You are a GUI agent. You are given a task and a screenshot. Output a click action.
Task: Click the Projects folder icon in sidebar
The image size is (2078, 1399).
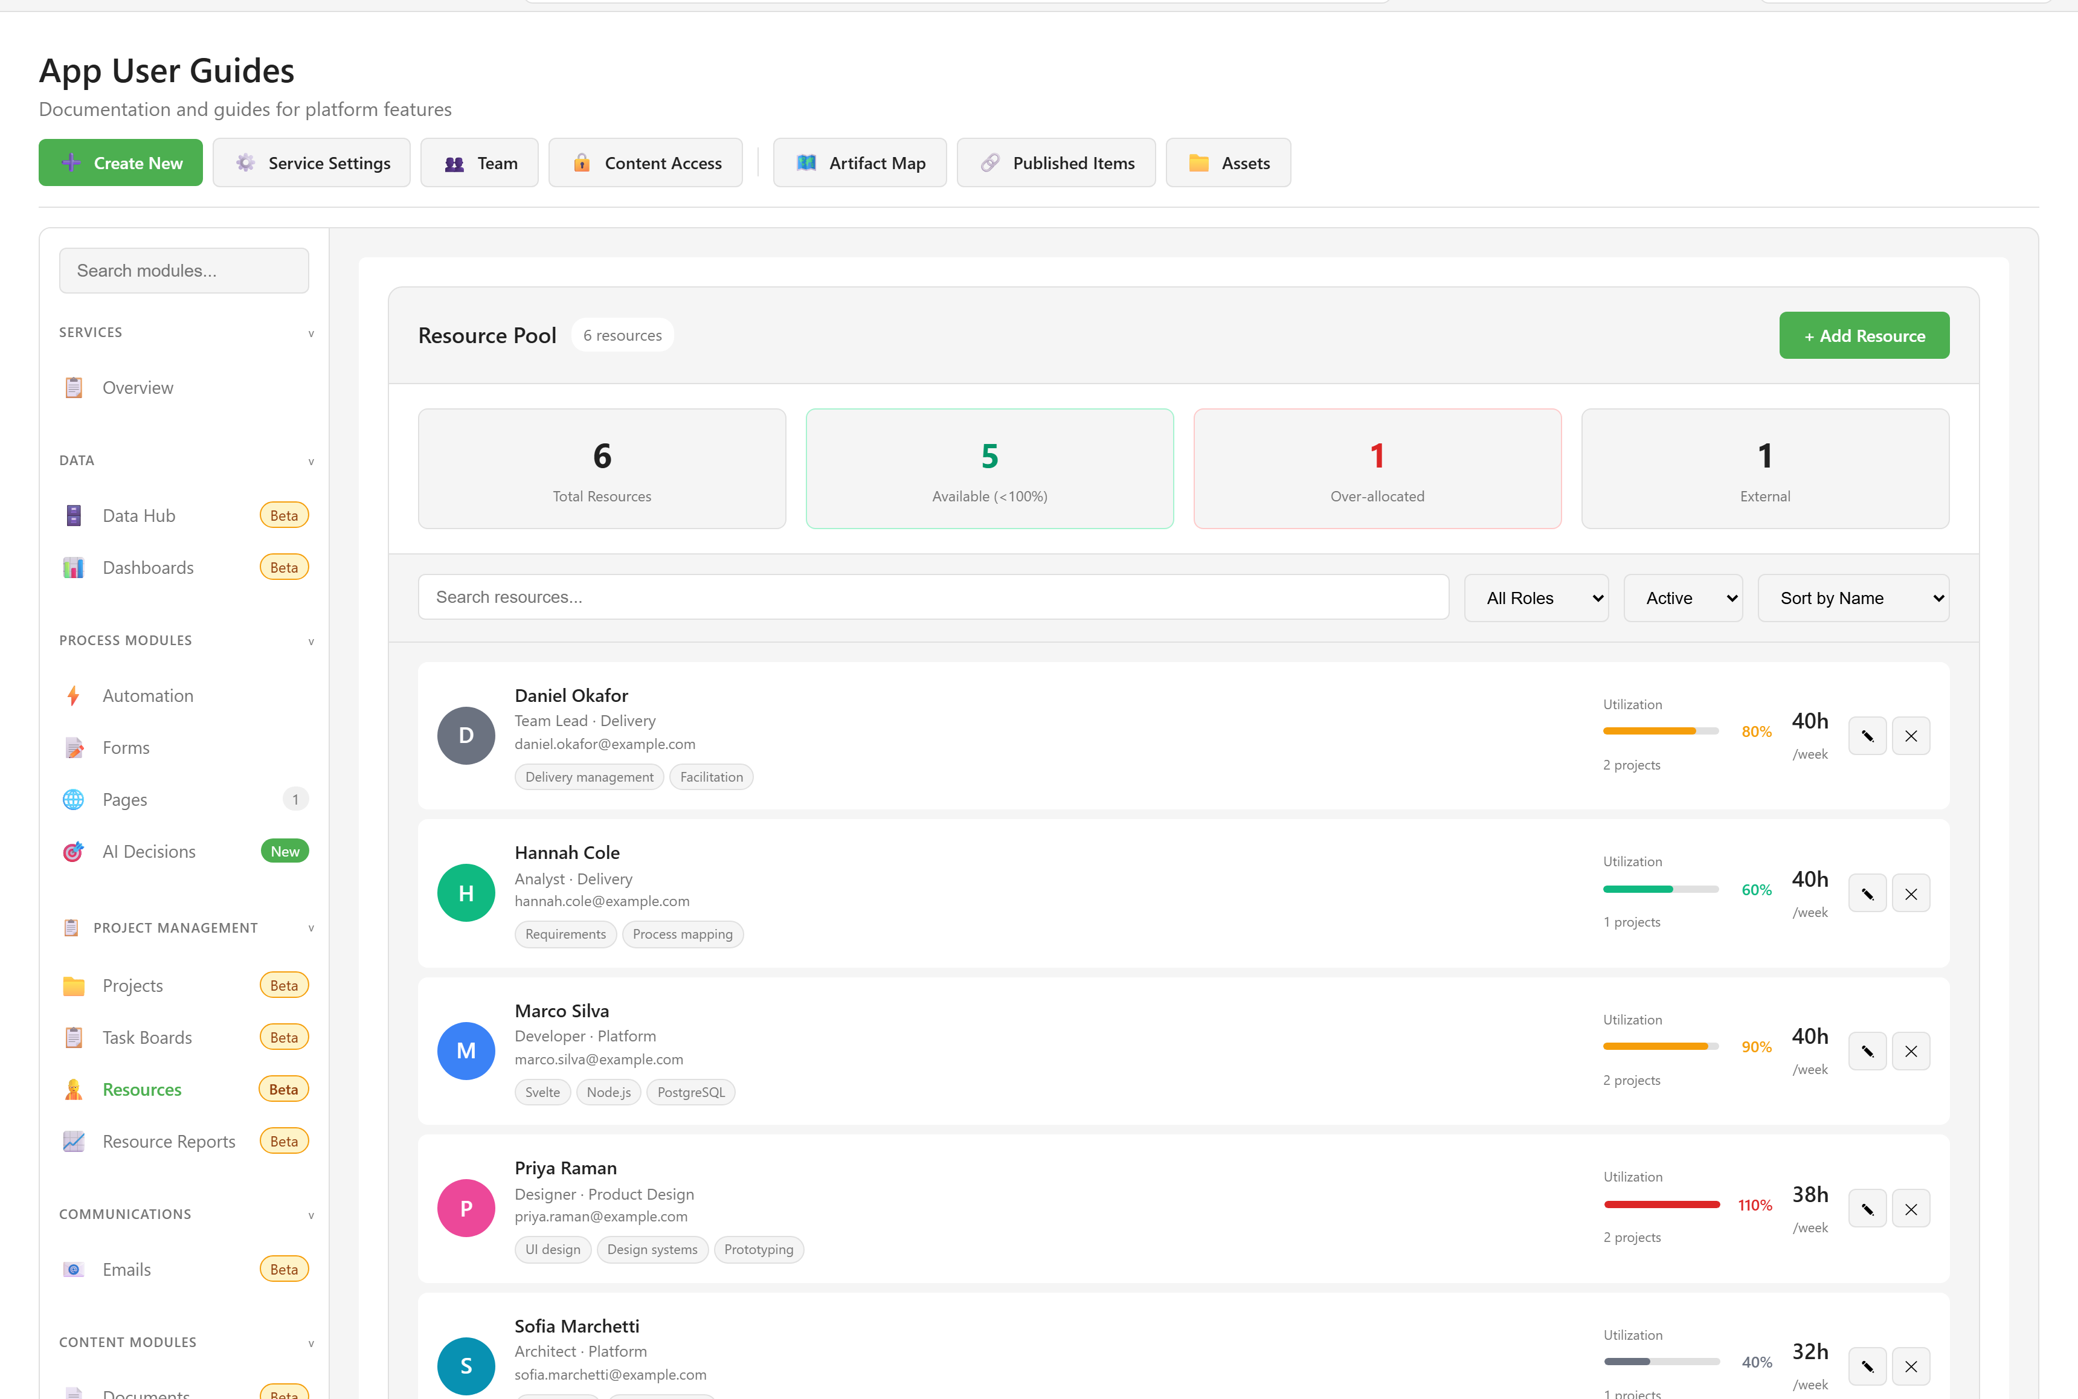click(x=73, y=986)
